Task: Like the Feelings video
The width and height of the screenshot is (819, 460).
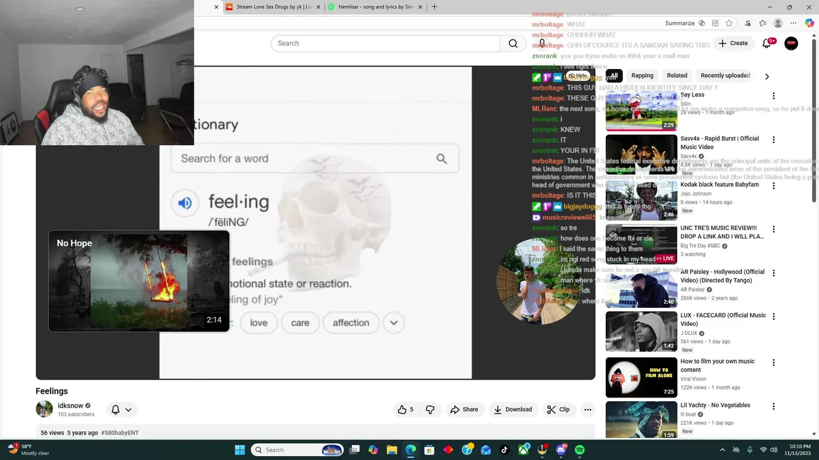Action: pos(405,410)
